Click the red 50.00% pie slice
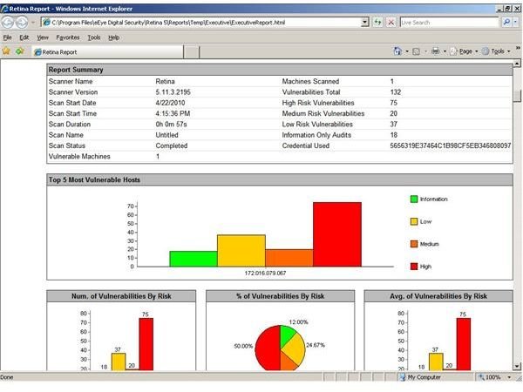Image resolution: width=523 pixels, height=392 pixels. click(x=267, y=348)
